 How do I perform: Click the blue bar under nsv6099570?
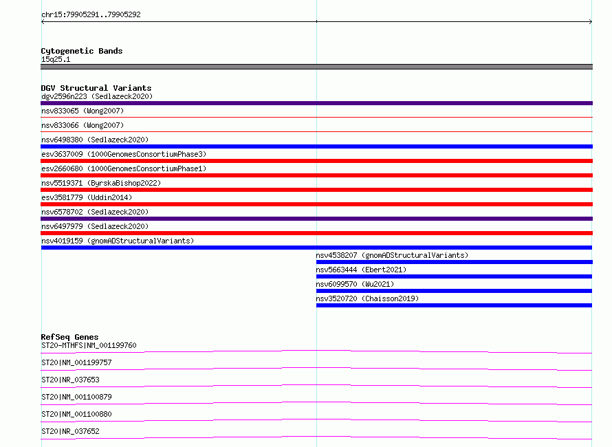(x=454, y=291)
